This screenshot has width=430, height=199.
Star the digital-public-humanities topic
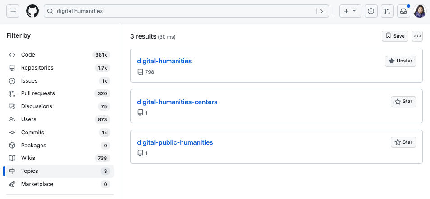pyautogui.click(x=403, y=142)
